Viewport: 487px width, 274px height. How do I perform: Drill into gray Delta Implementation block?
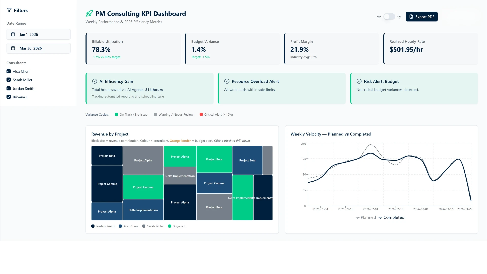(x=180, y=176)
